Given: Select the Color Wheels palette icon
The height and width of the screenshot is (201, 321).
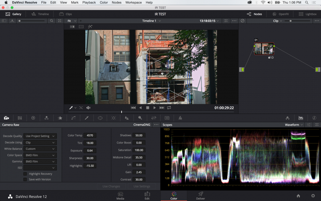Looking at the screenshot, I should pyautogui.click(x=33, y=118).
